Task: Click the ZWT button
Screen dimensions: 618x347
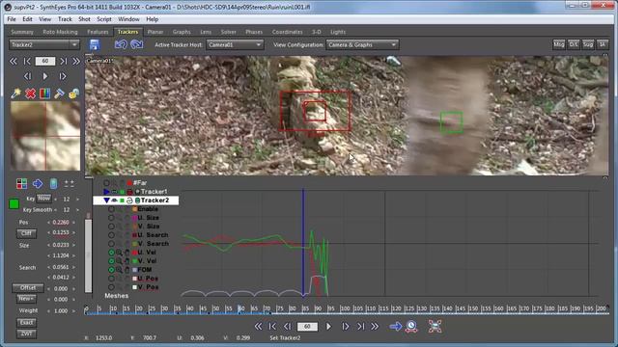Action: coord(26,334)
